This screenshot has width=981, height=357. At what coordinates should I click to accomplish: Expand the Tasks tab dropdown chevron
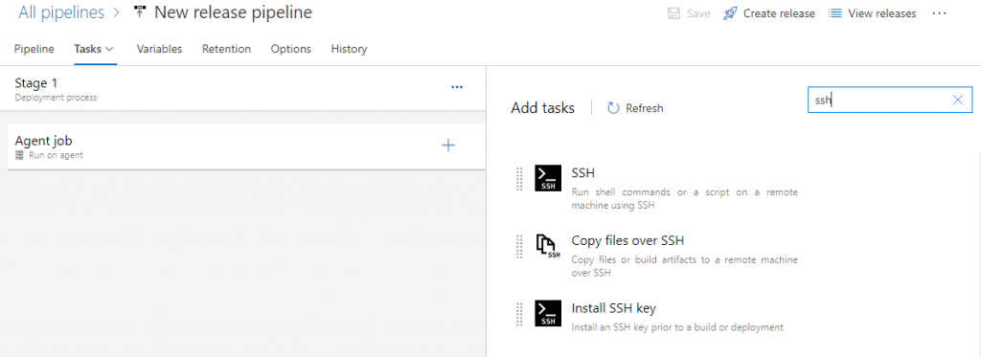tap(109, 49)
